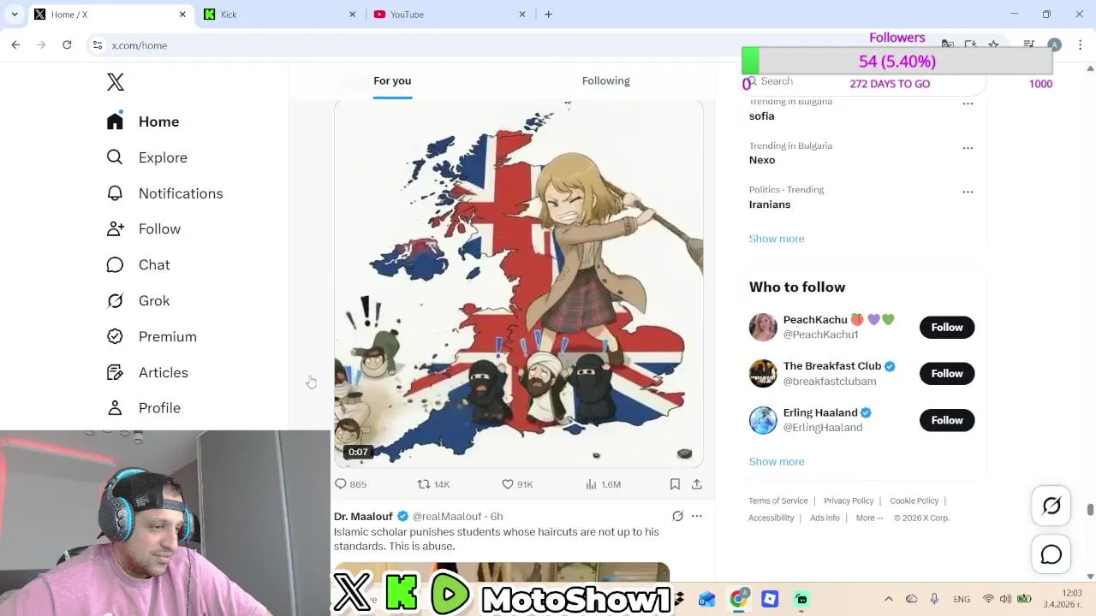Show hidden system tray icons

click(888, 599)
